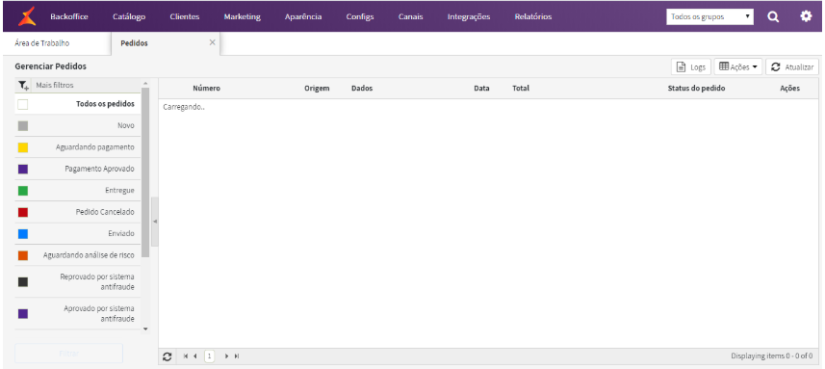This screenshot has width=825, height=369.
Task: Go to the last page arrow icon
Action: (x=237, y=356)
